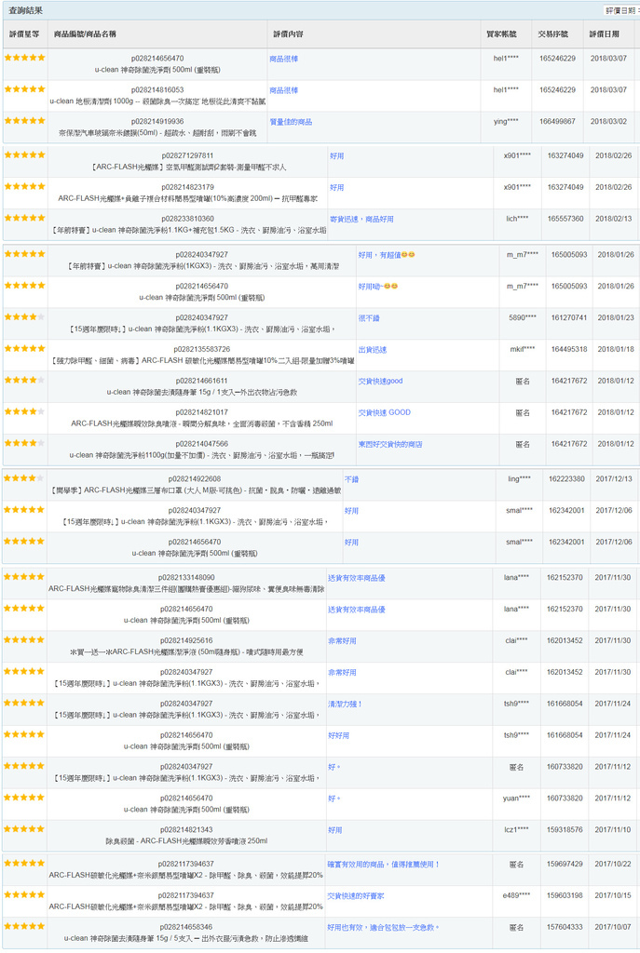
Task: Click the four-star rating for product p028214047566
Action: coord(24,443)
